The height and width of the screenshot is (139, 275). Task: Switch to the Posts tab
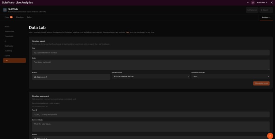click(9, 17)
